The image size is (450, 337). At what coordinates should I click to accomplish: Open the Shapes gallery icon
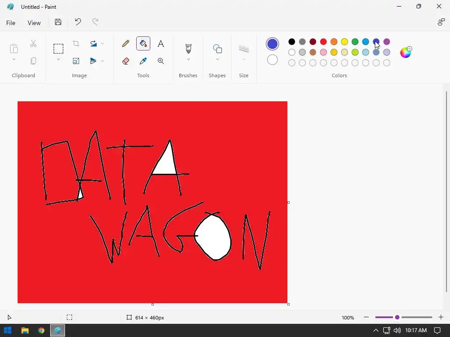coord(217,49)
